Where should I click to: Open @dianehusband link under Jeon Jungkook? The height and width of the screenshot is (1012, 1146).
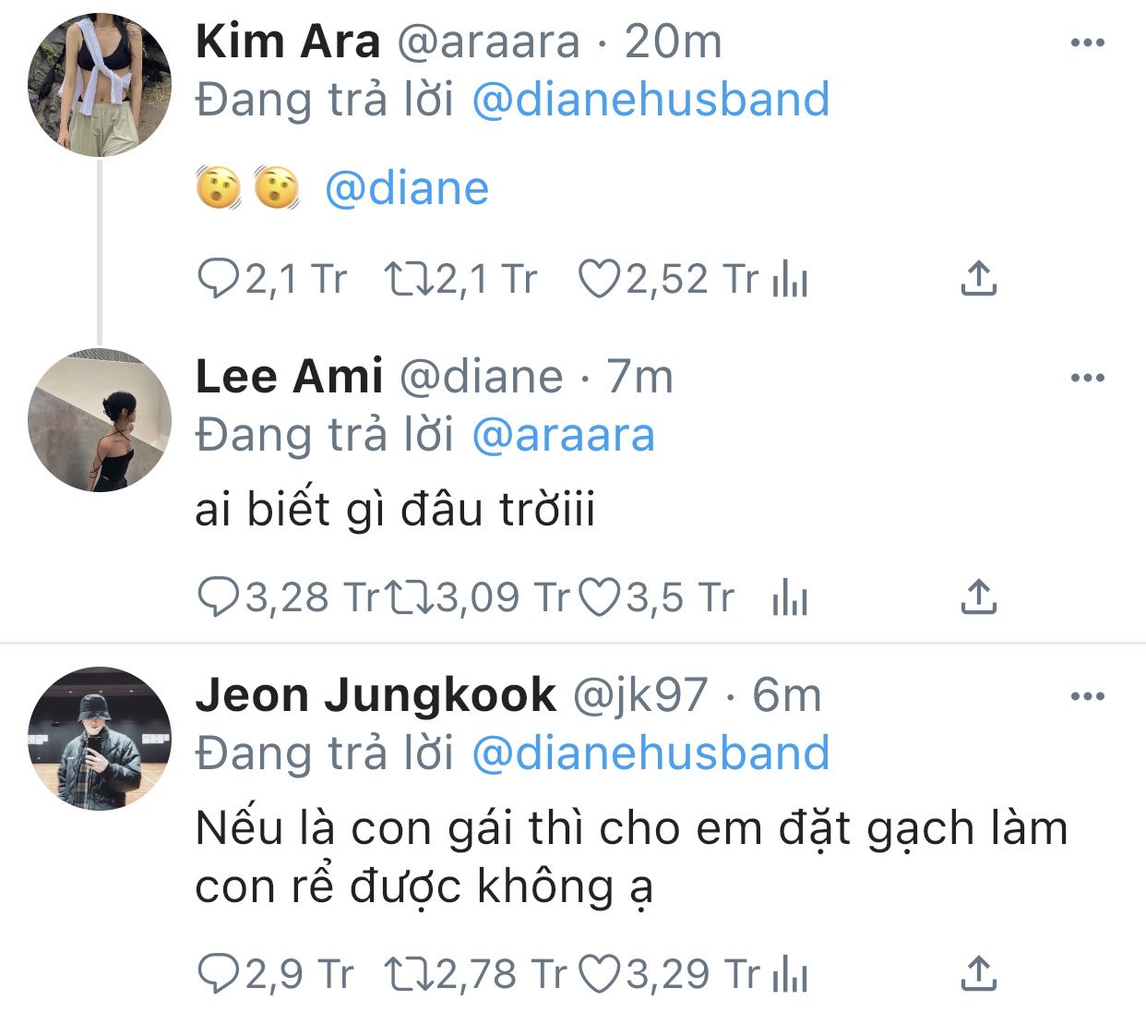tap(651, 753)
